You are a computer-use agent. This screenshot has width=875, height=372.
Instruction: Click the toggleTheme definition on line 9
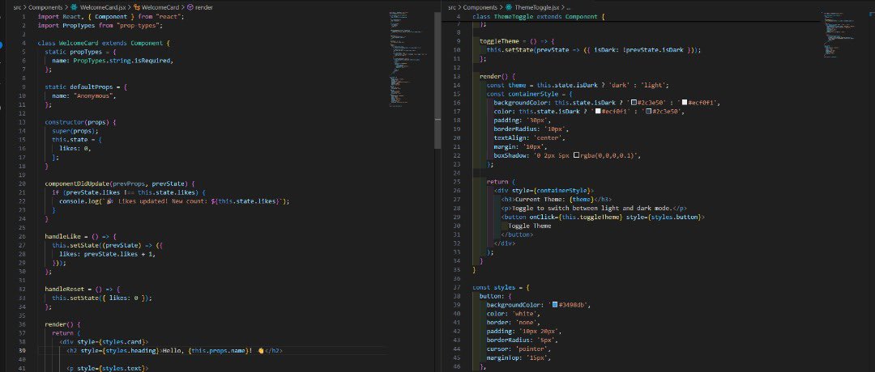(x=517, y=41)
